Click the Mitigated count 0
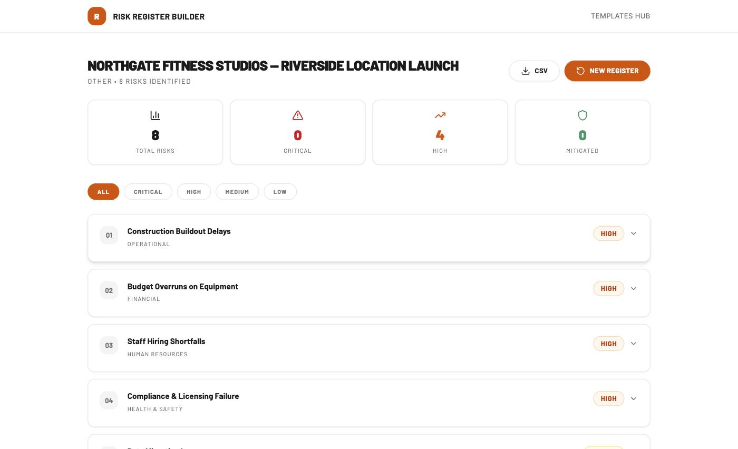The width and height of the screenshot is (738, 449). [582, 135]
